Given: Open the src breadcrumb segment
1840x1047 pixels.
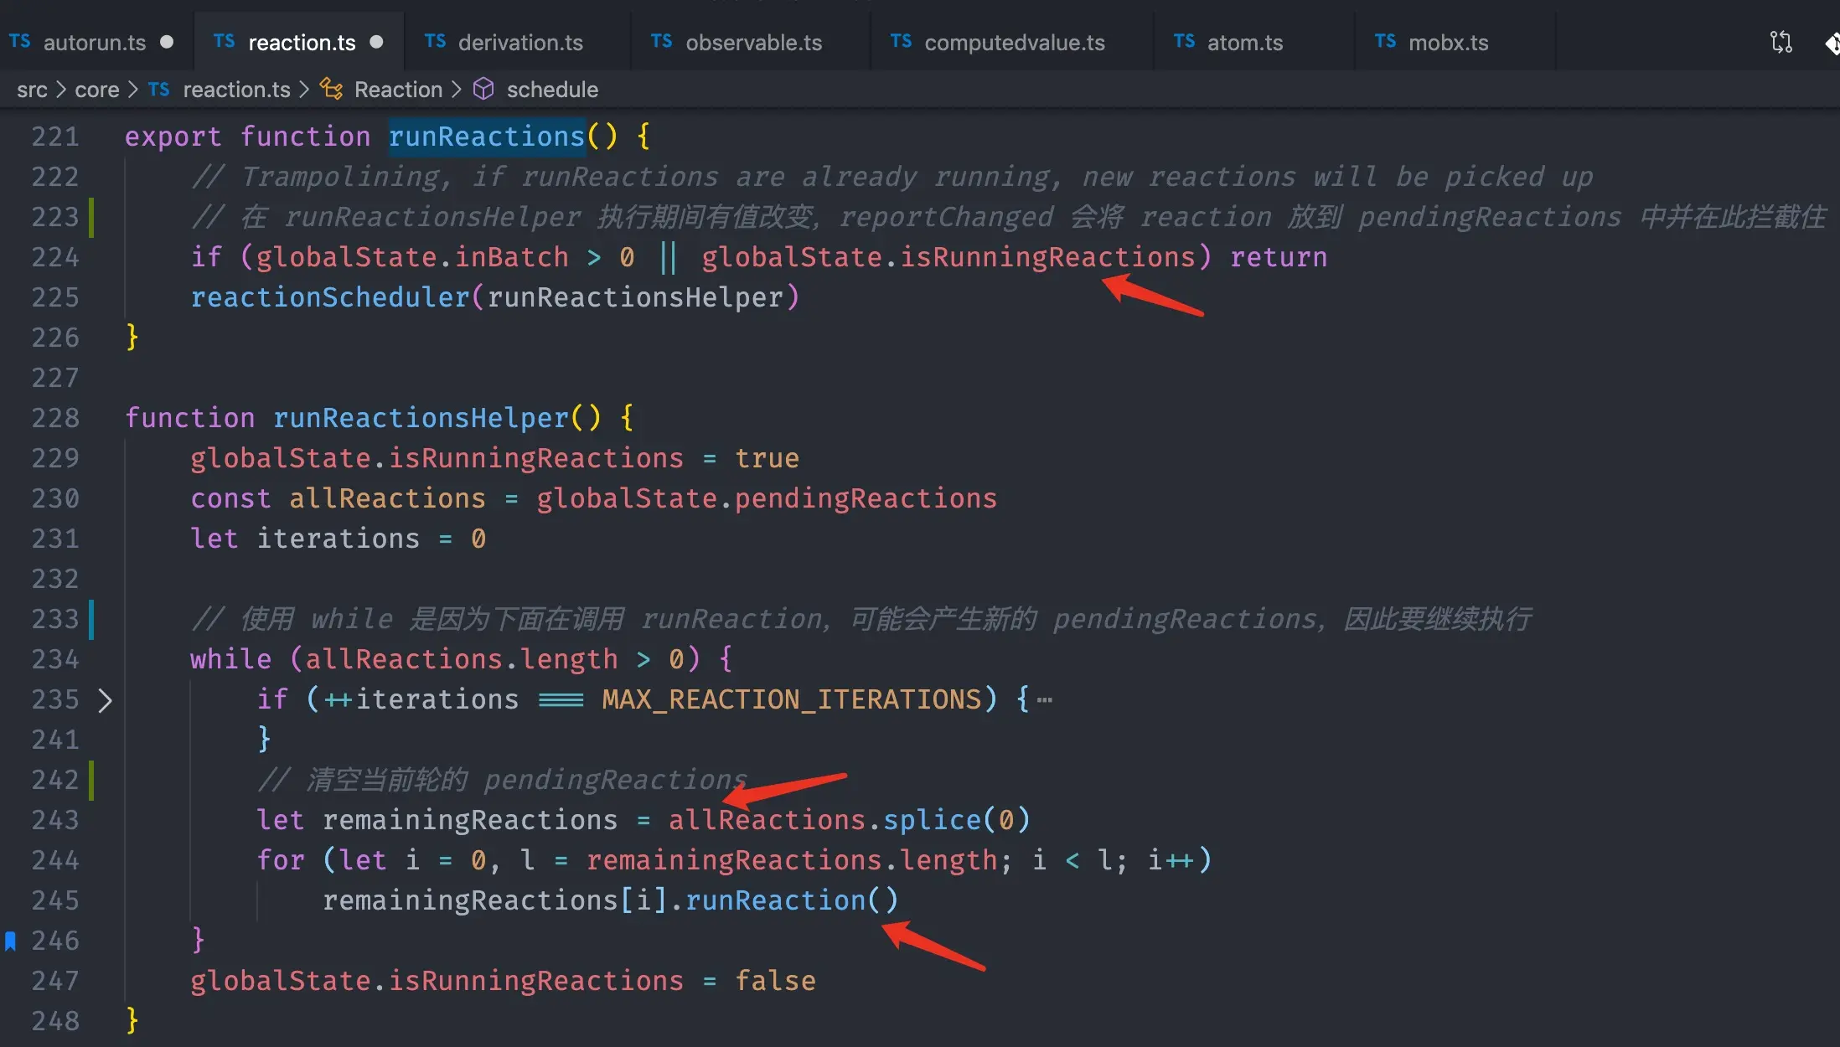Looking at the screenshot, I should coord(32,90).
